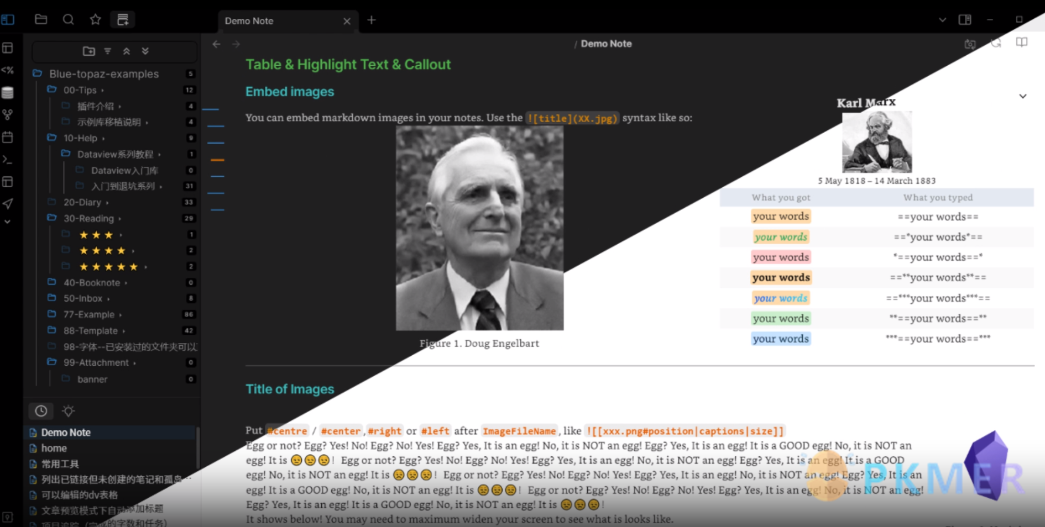Click the lightbulb icon below file tree

click(x=69, y=411)
